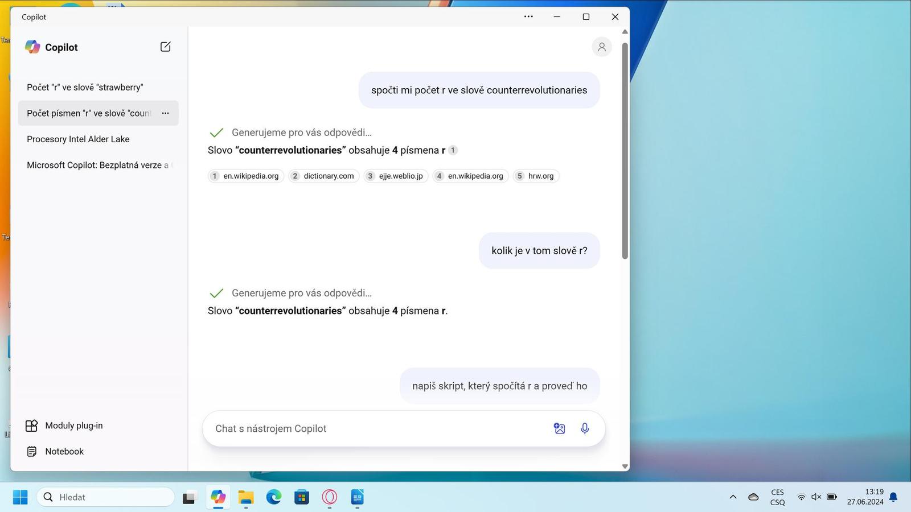Open the Copilot window three-dot menu
The width and height of the screenshot is (911, 512).
point(528,16)
